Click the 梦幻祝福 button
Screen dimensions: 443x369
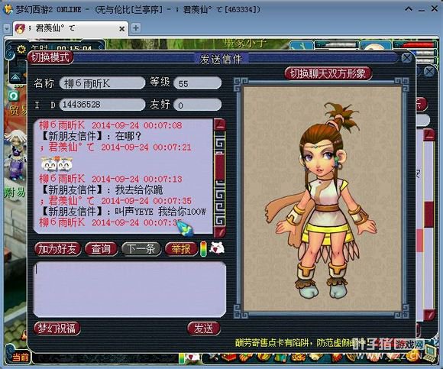click(x=57, y=329)
